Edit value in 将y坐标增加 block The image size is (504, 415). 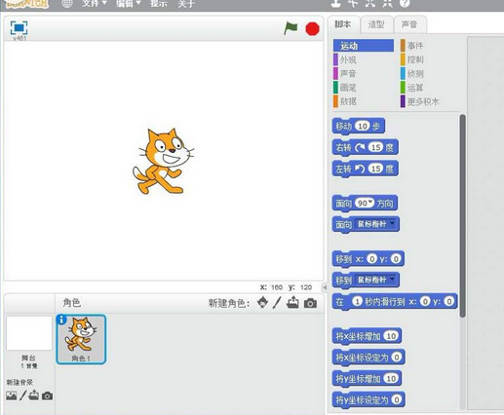(391, 378)
